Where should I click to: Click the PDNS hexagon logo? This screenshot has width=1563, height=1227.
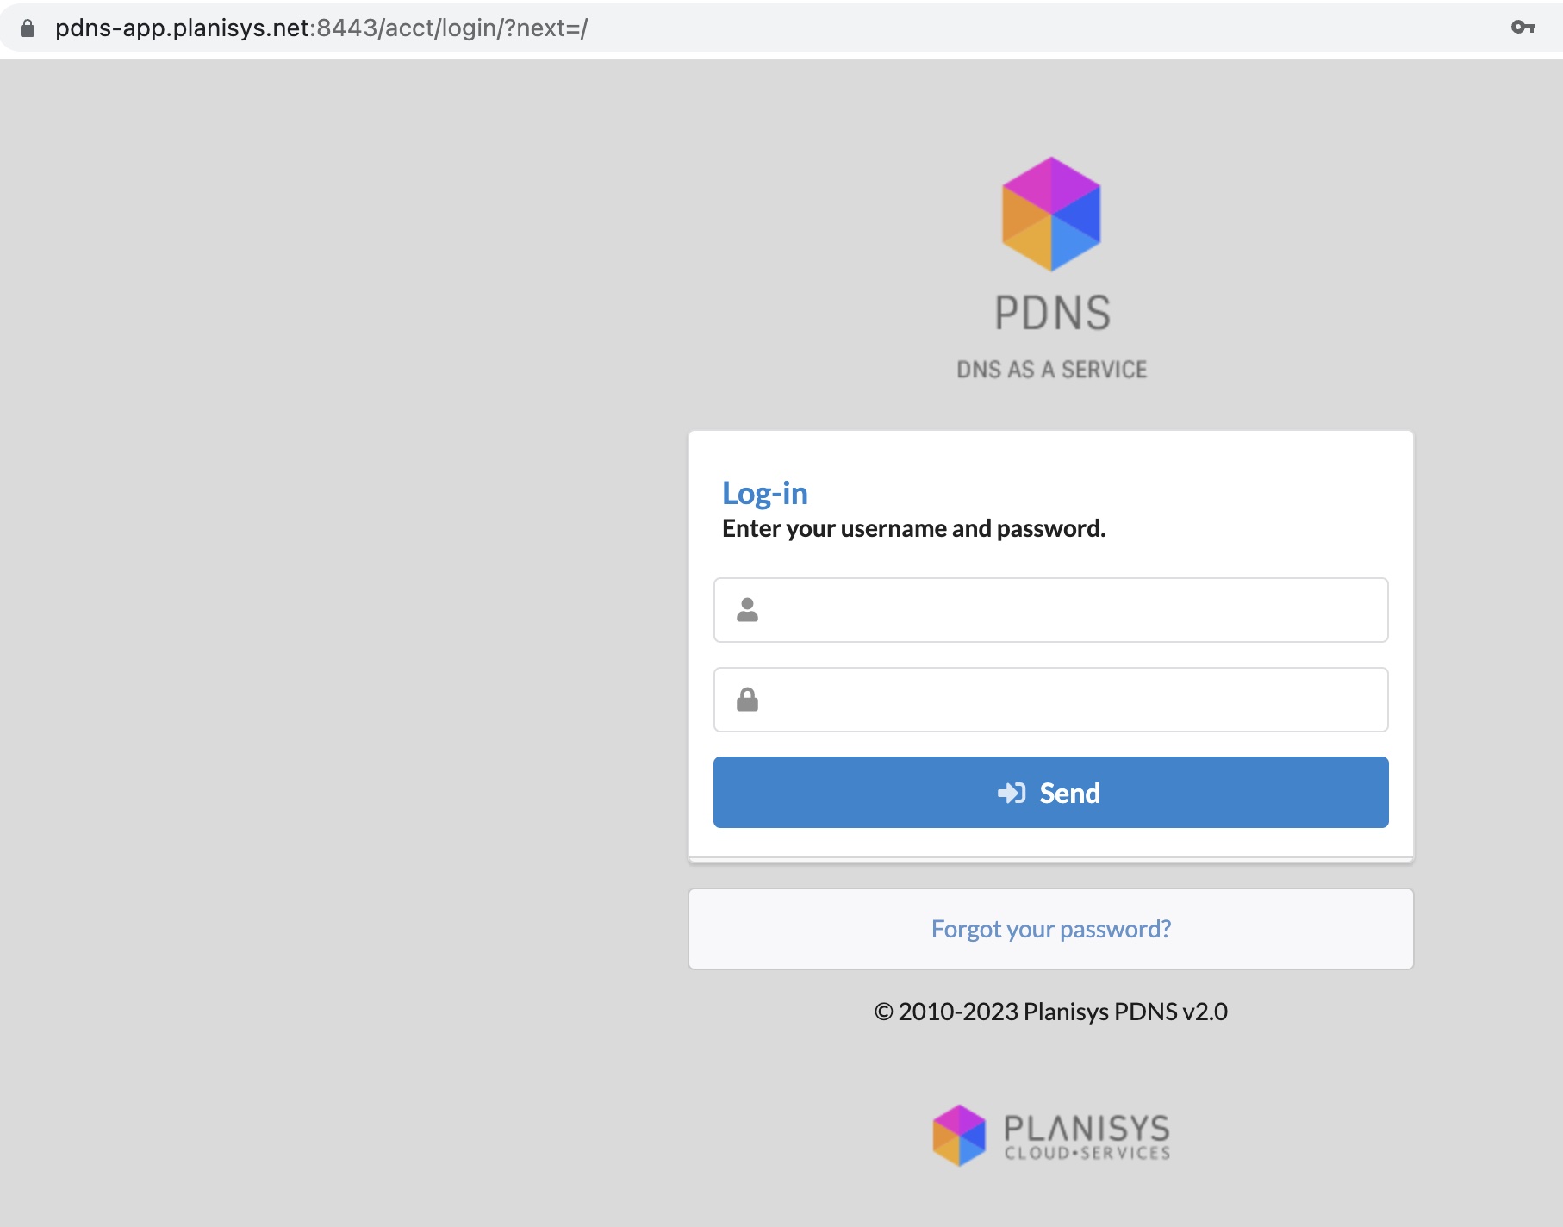click(x=1051, y=214)
